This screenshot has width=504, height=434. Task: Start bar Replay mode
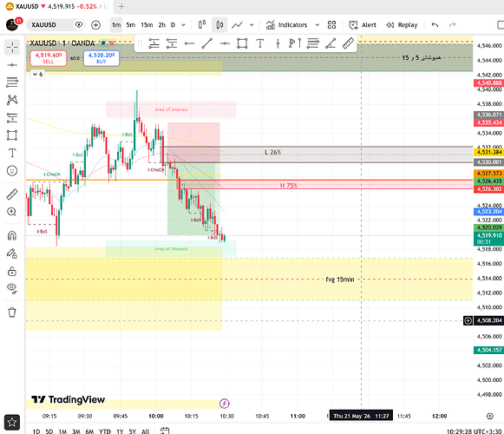[402, 25]
